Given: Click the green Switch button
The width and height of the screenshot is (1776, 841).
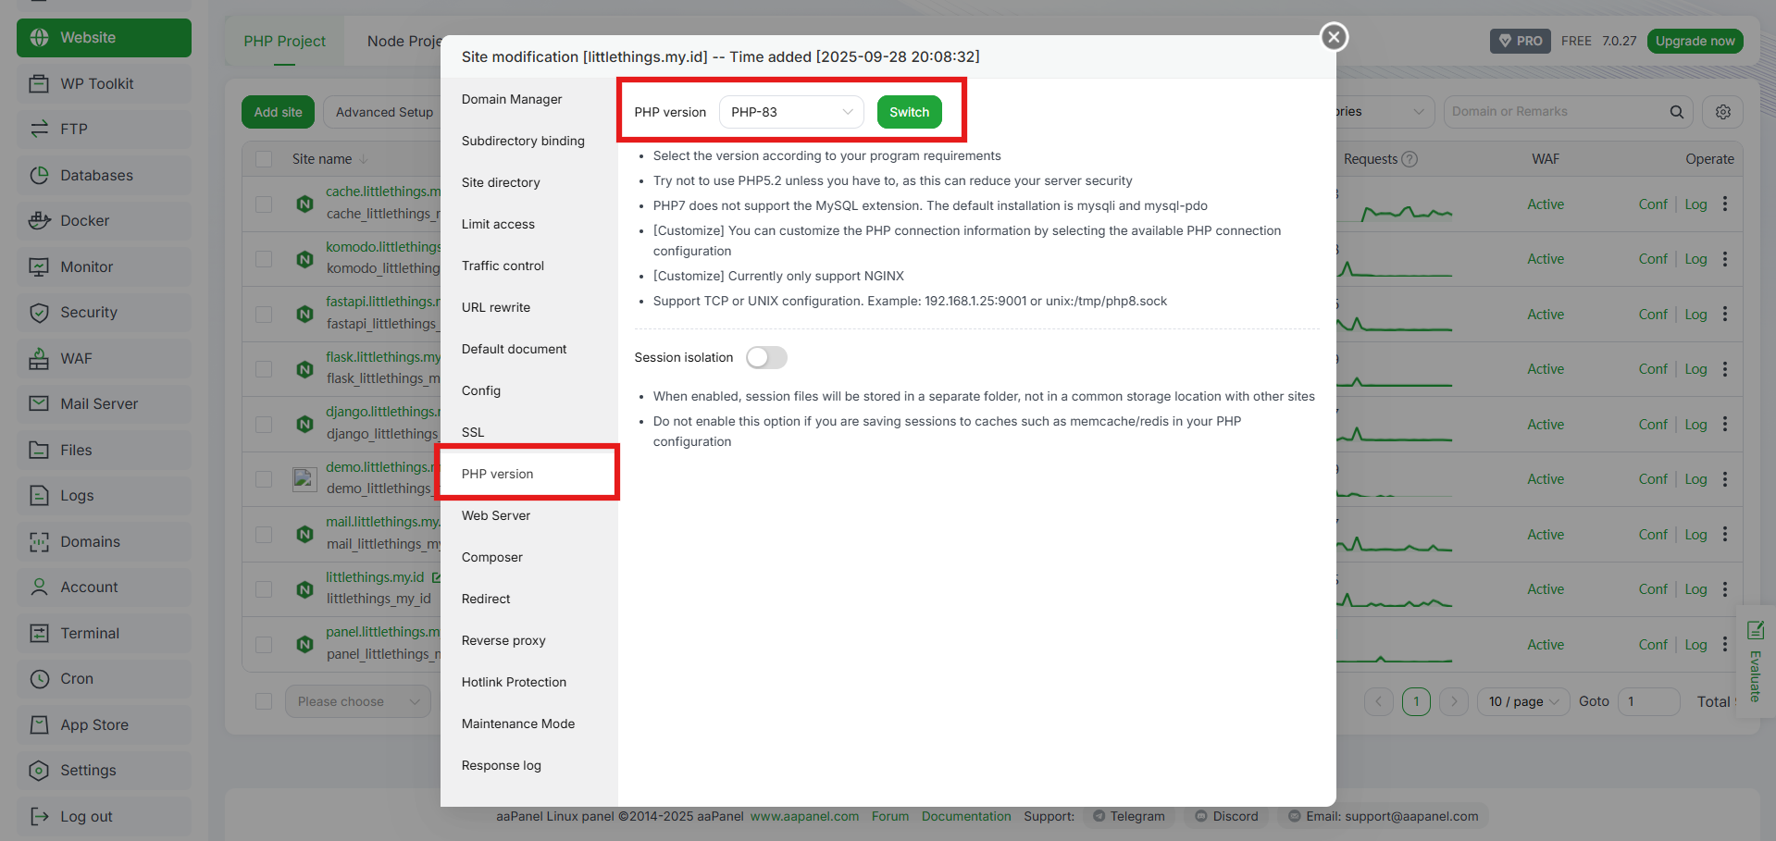Looking at the screenshot, I should (x=909, y=112).
